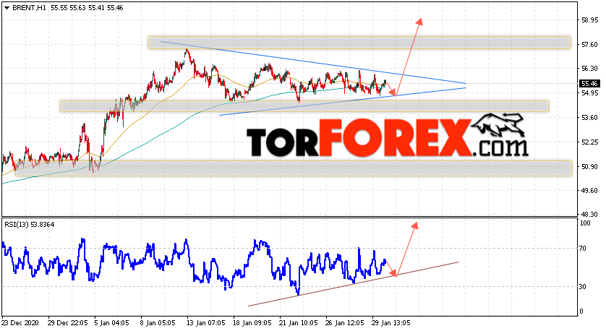Select the current price tag 55.46
Screen dimensions: 606x331
click(589, 83)
